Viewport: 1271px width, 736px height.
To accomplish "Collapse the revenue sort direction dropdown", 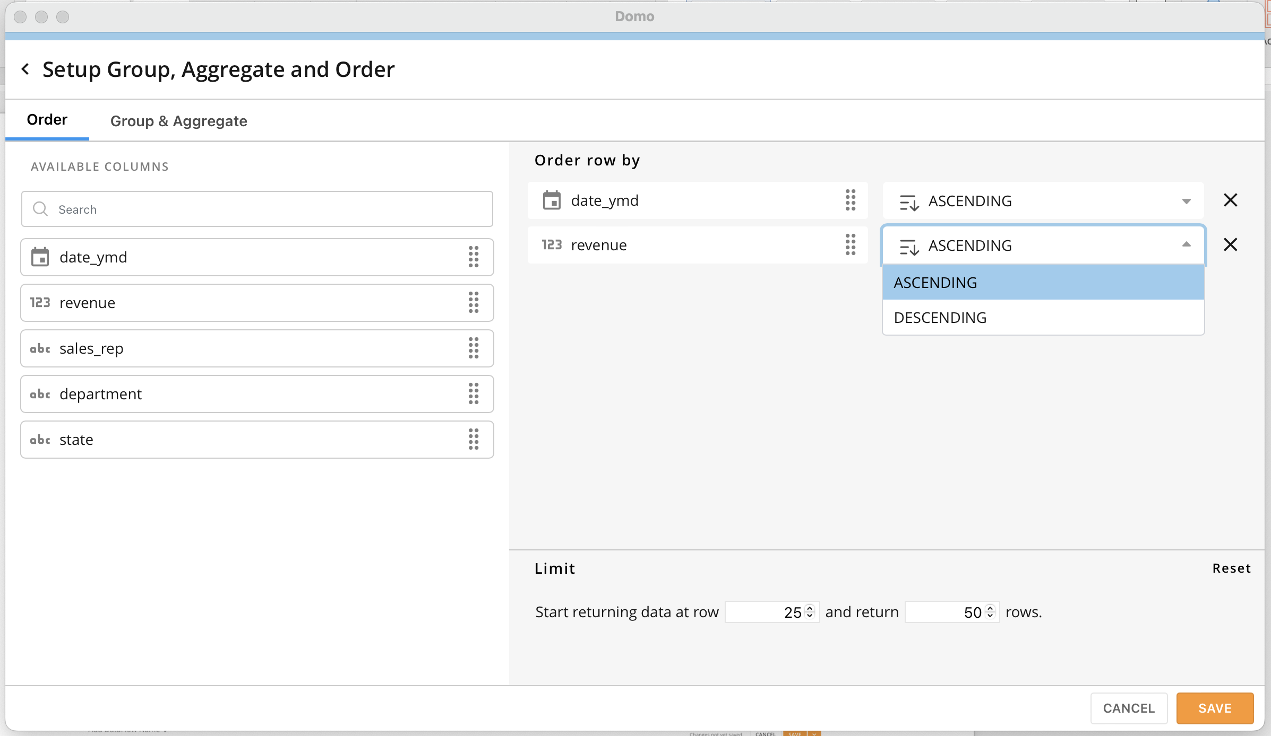I will point(1186,245).
